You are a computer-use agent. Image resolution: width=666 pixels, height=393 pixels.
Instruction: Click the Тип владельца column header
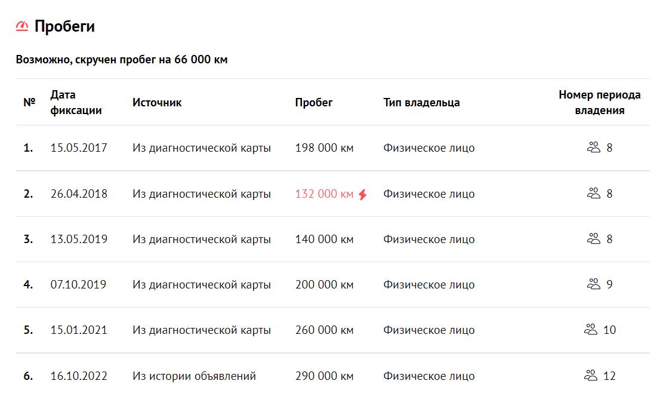421,102
